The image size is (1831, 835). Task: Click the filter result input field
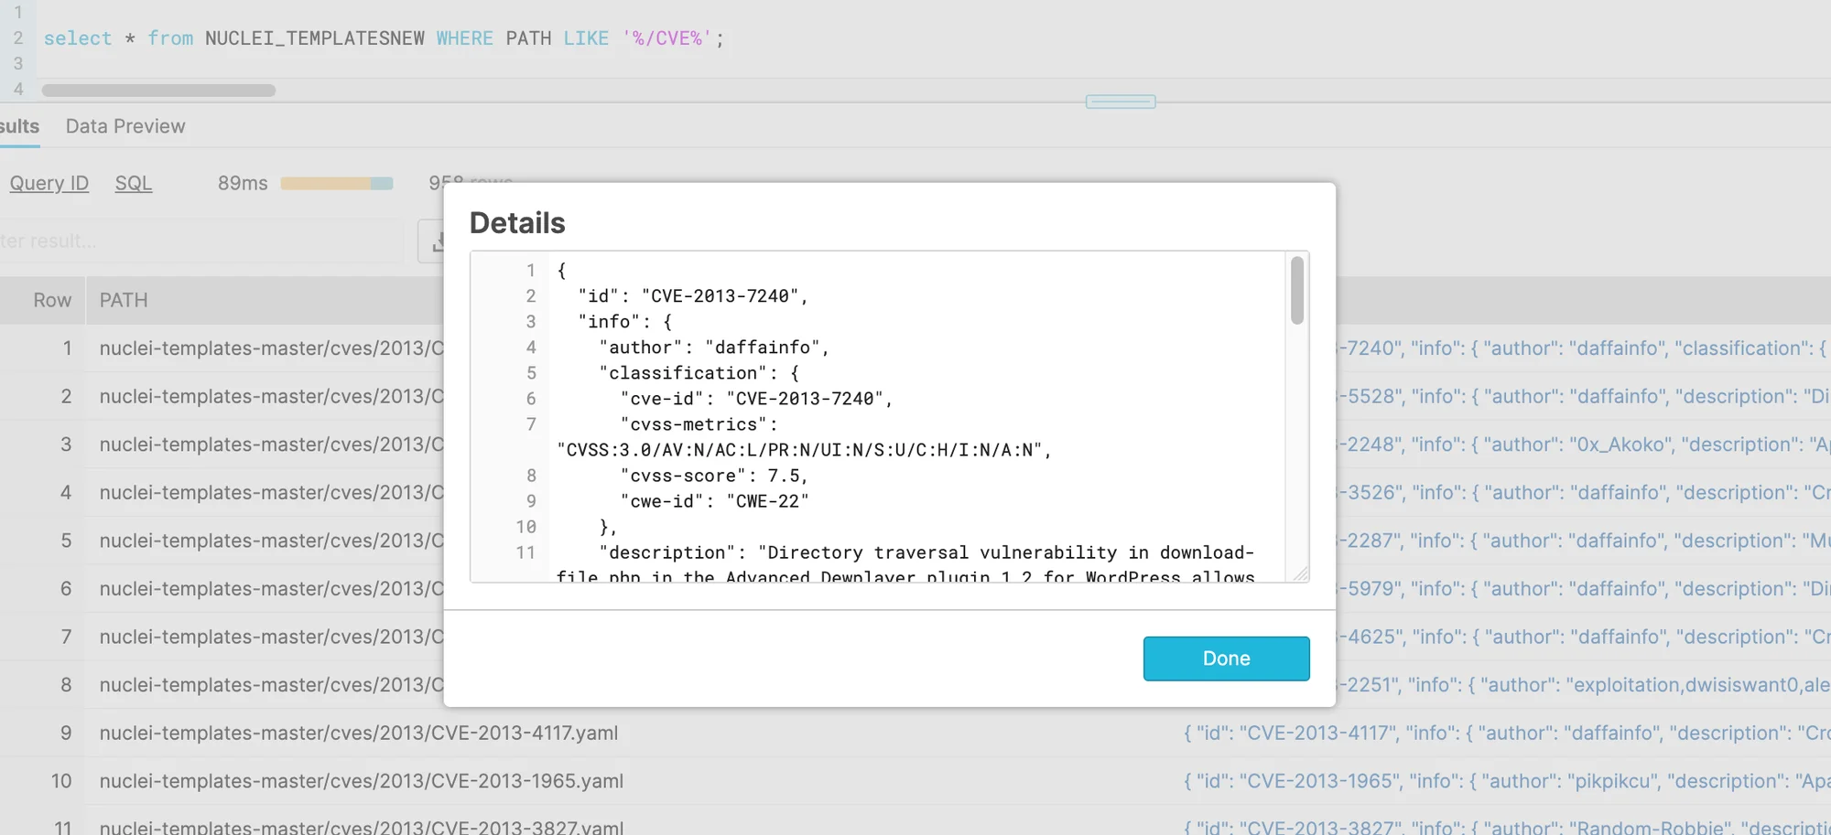click(x=197, y=241)
